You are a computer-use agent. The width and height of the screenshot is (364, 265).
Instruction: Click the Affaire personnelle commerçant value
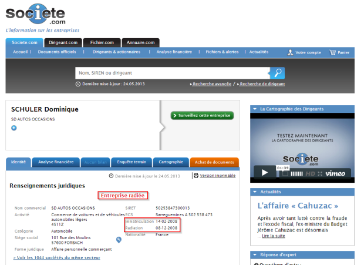82,249
